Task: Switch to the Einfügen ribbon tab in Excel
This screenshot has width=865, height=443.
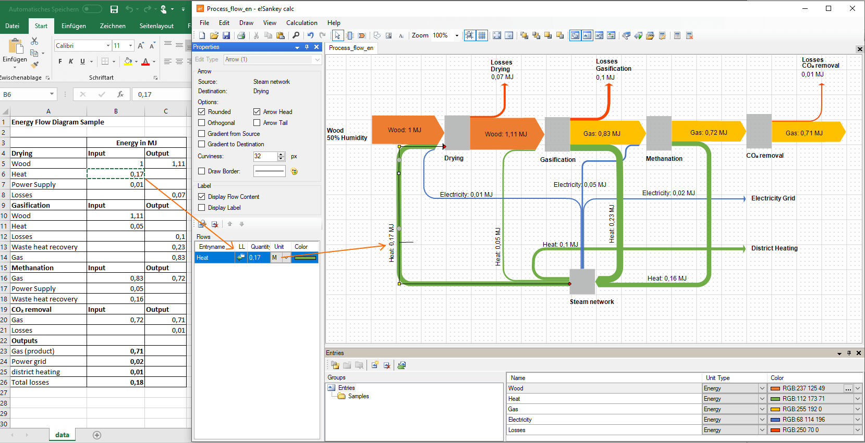Action: pos(74,26)
